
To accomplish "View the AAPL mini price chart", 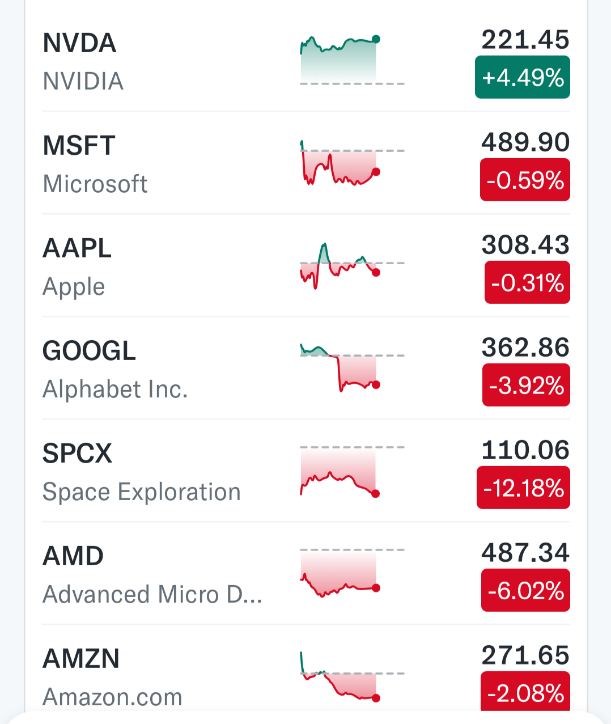I will point(352,265).
